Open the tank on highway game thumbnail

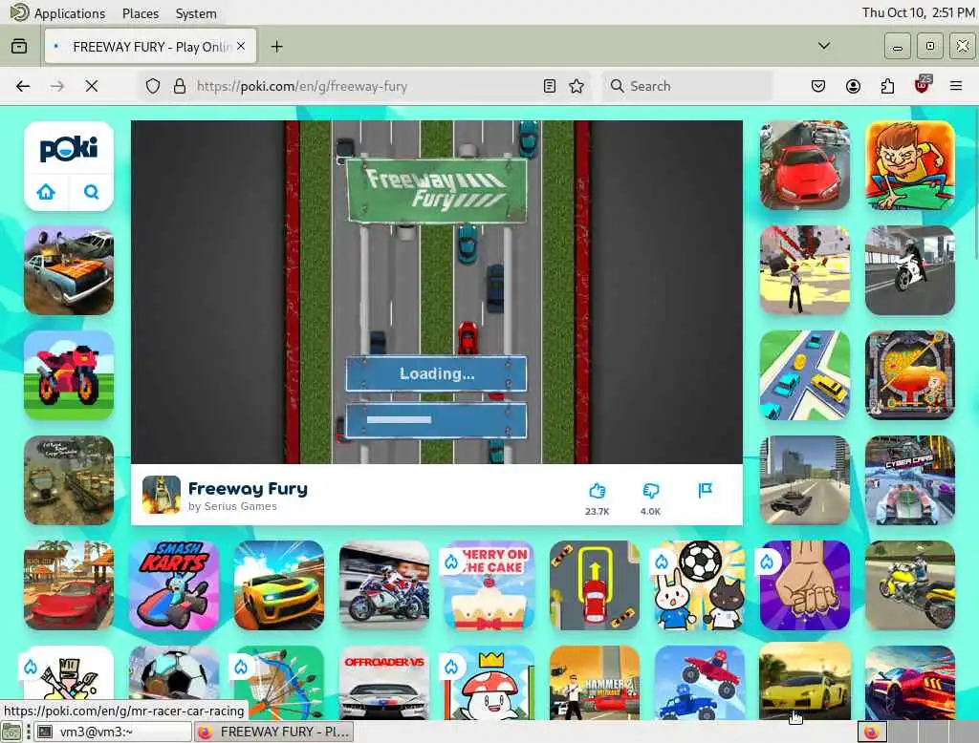[805, 479]
